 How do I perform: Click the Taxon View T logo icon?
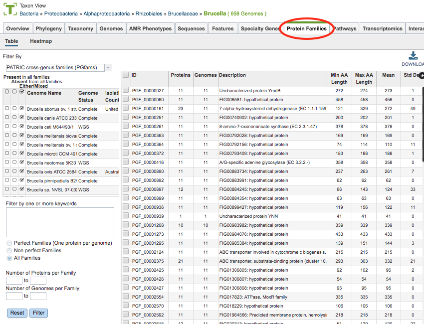coord(10,9)
